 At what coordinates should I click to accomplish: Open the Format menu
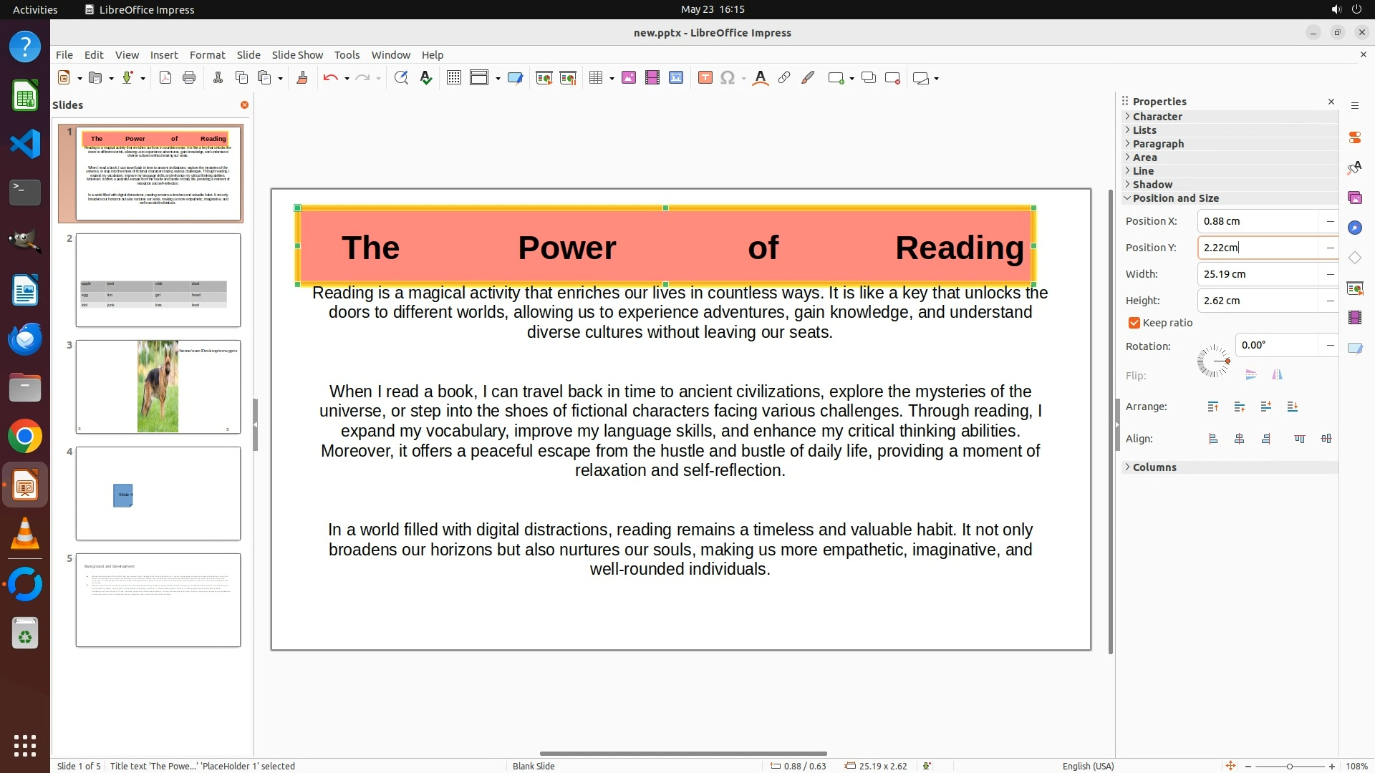(207, 54)
